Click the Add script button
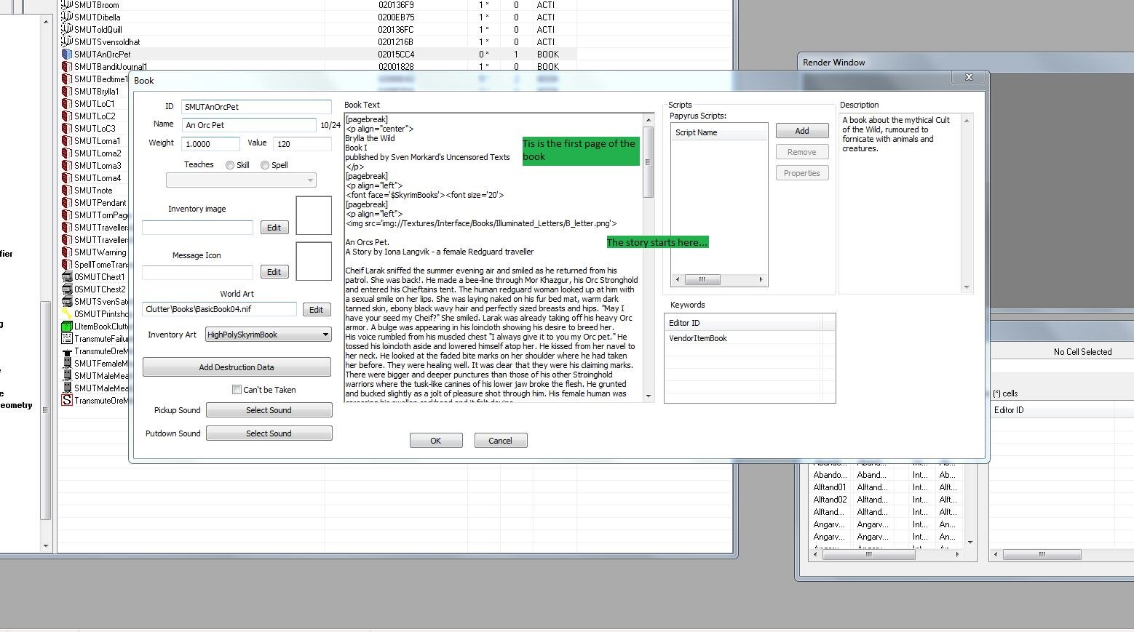 [x=802, y=131]
